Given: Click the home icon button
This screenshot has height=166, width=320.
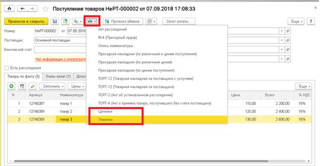Looking at the screenshot, I should coord(9,9).
